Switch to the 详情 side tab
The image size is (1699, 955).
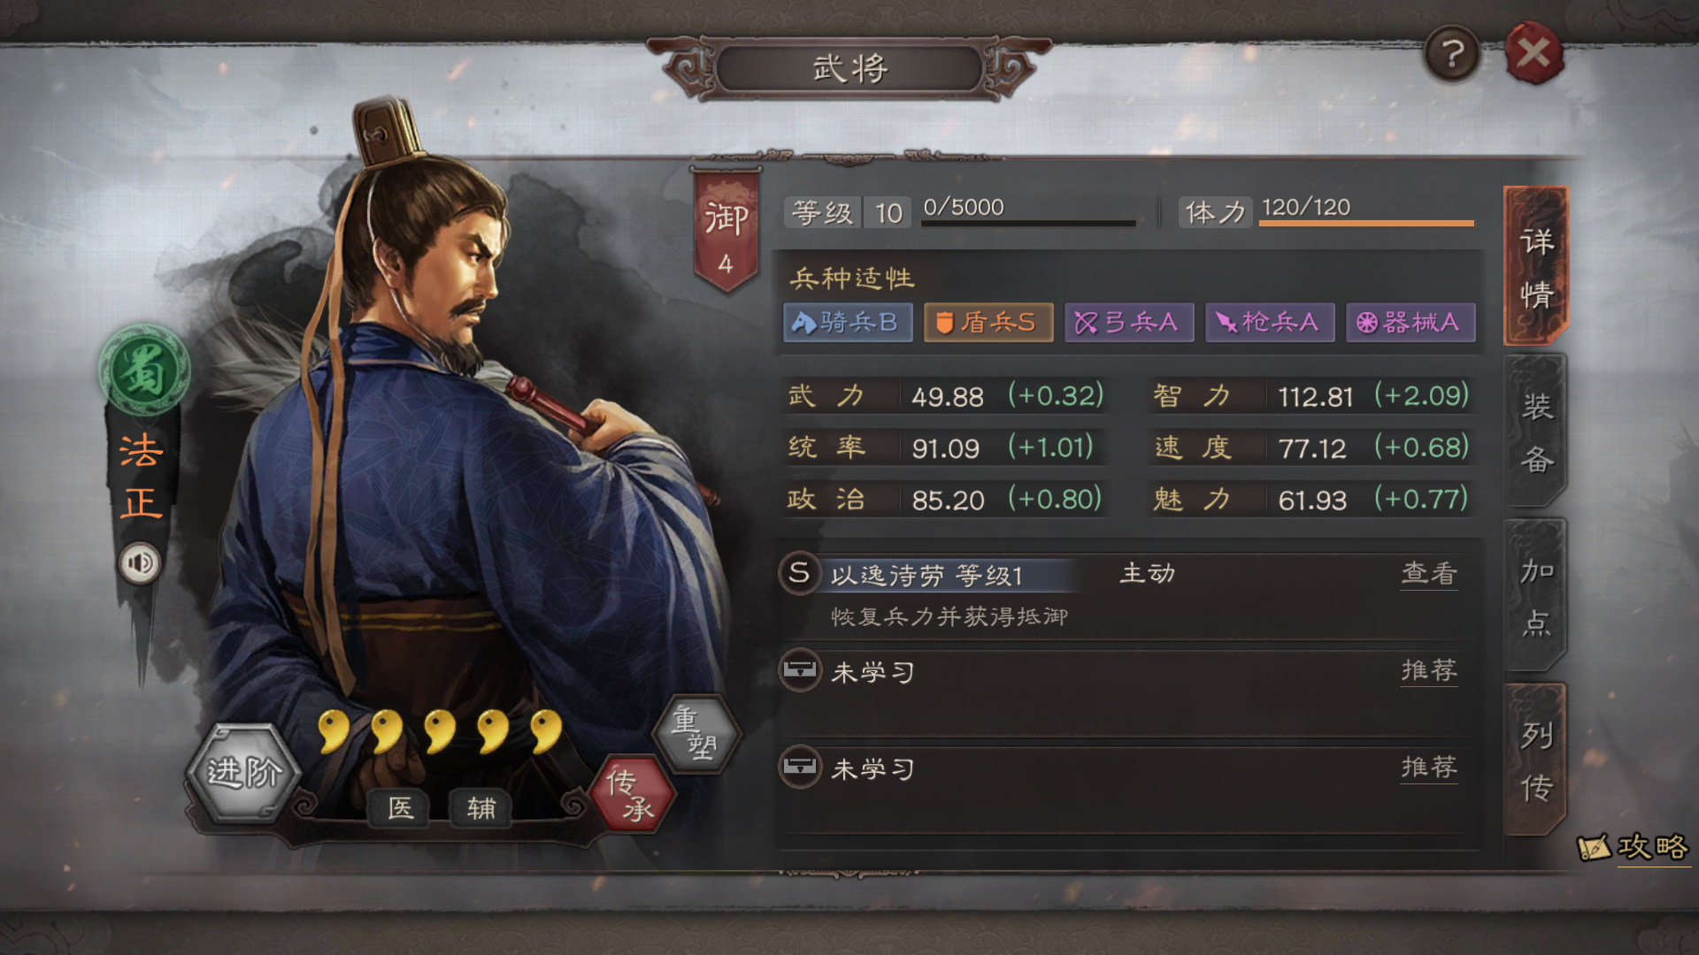pos(1536,266)
